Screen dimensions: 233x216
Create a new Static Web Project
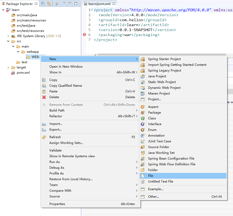click(183, 82)
